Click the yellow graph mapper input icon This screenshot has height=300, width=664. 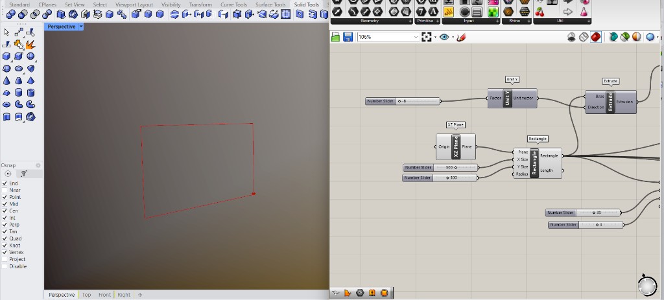[x=449, y=12]
